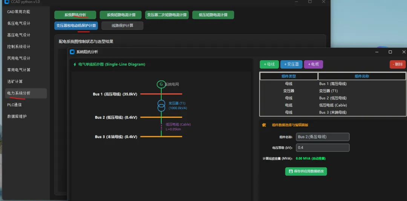Maximize the 系统阻抗分析 window

click(x=390, y=52)
